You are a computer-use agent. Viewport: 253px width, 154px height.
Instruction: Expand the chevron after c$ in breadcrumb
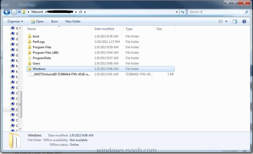point(85,12)
